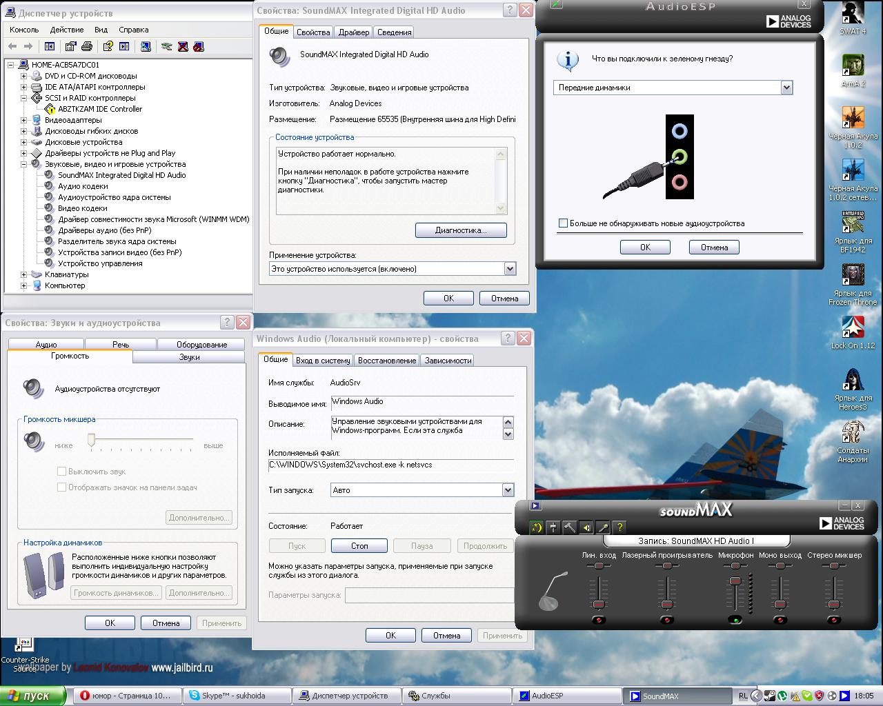Switch to the Сведения tab
This screenshot has height=706, width=883.
click(395, 32)
